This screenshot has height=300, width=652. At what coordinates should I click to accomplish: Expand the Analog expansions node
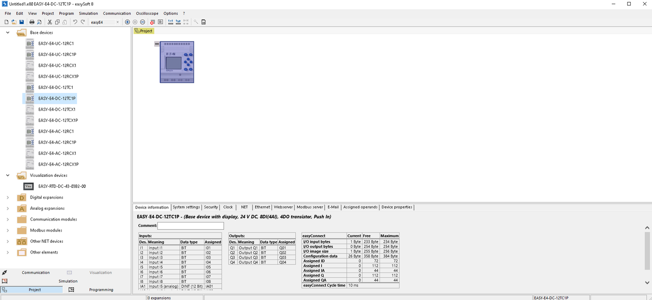point(8,208)
